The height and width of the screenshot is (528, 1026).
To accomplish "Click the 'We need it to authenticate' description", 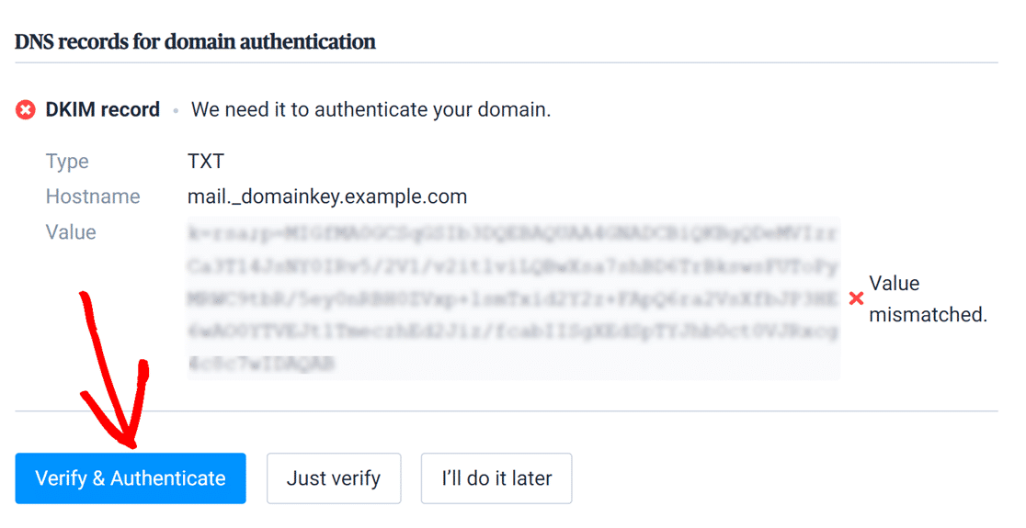I will 371,110.
